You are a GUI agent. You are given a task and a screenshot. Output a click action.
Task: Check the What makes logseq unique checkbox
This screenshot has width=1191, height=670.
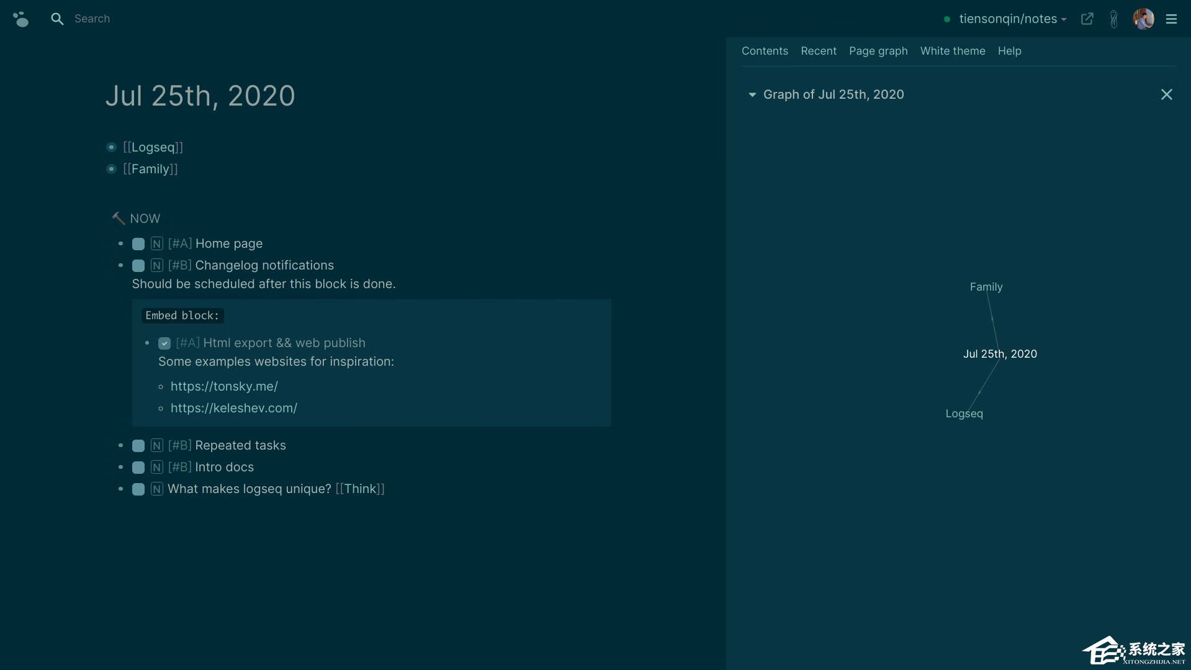pyautogui.click(x=138, y=489)
